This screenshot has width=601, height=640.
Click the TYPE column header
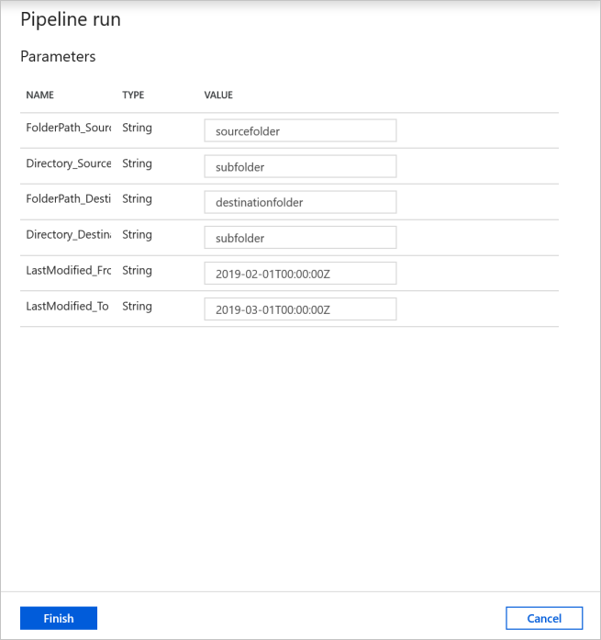(x=133, y=95)
